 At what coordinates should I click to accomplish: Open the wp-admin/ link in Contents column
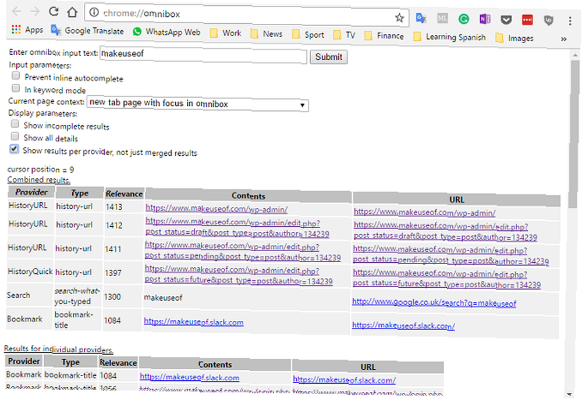pos(217,209)
